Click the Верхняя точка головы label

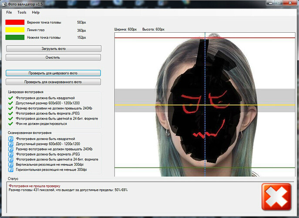[x=44, y=22]
